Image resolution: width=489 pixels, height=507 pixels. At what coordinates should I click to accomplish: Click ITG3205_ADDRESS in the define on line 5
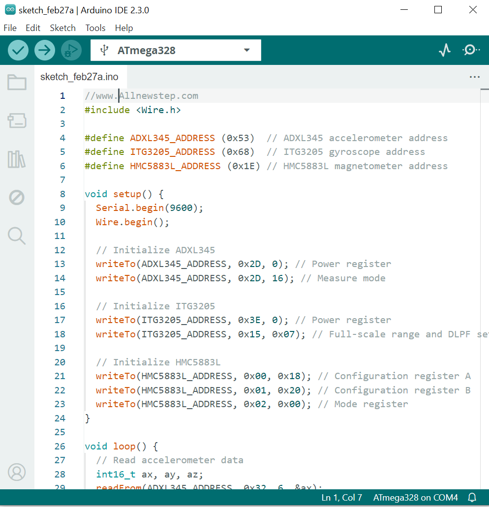tap(172, 152)
